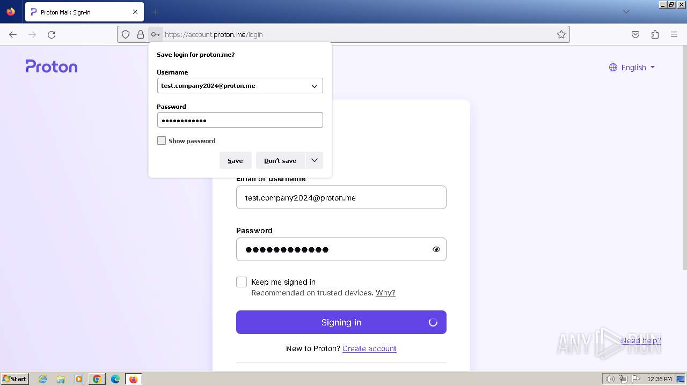Viewport: 687px width, 386px height.
Task: Click the globe icon beside English
Action: (613, 68)
